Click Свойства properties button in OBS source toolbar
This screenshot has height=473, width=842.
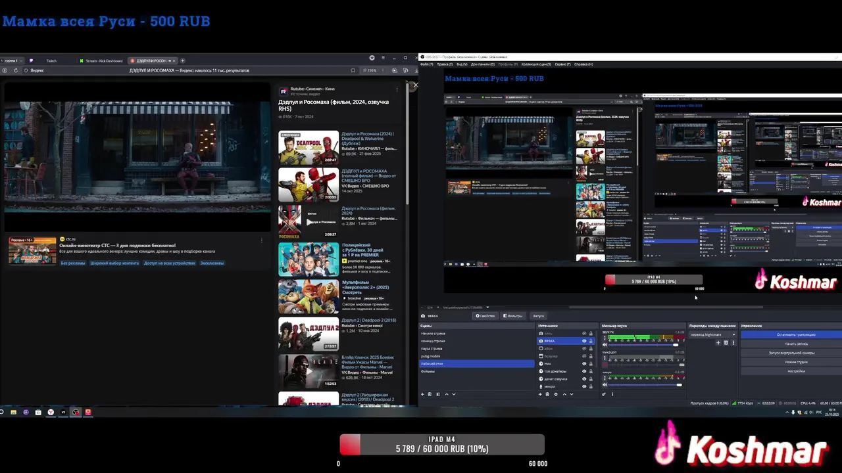point(485,316)
